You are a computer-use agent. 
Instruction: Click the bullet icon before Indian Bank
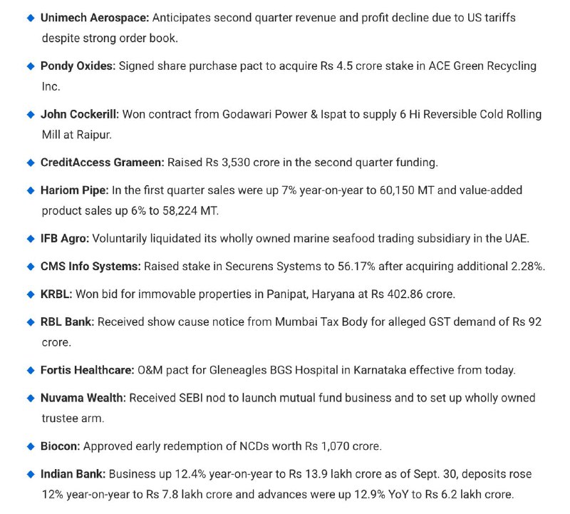pyautogui.click(x=31, y=474)
